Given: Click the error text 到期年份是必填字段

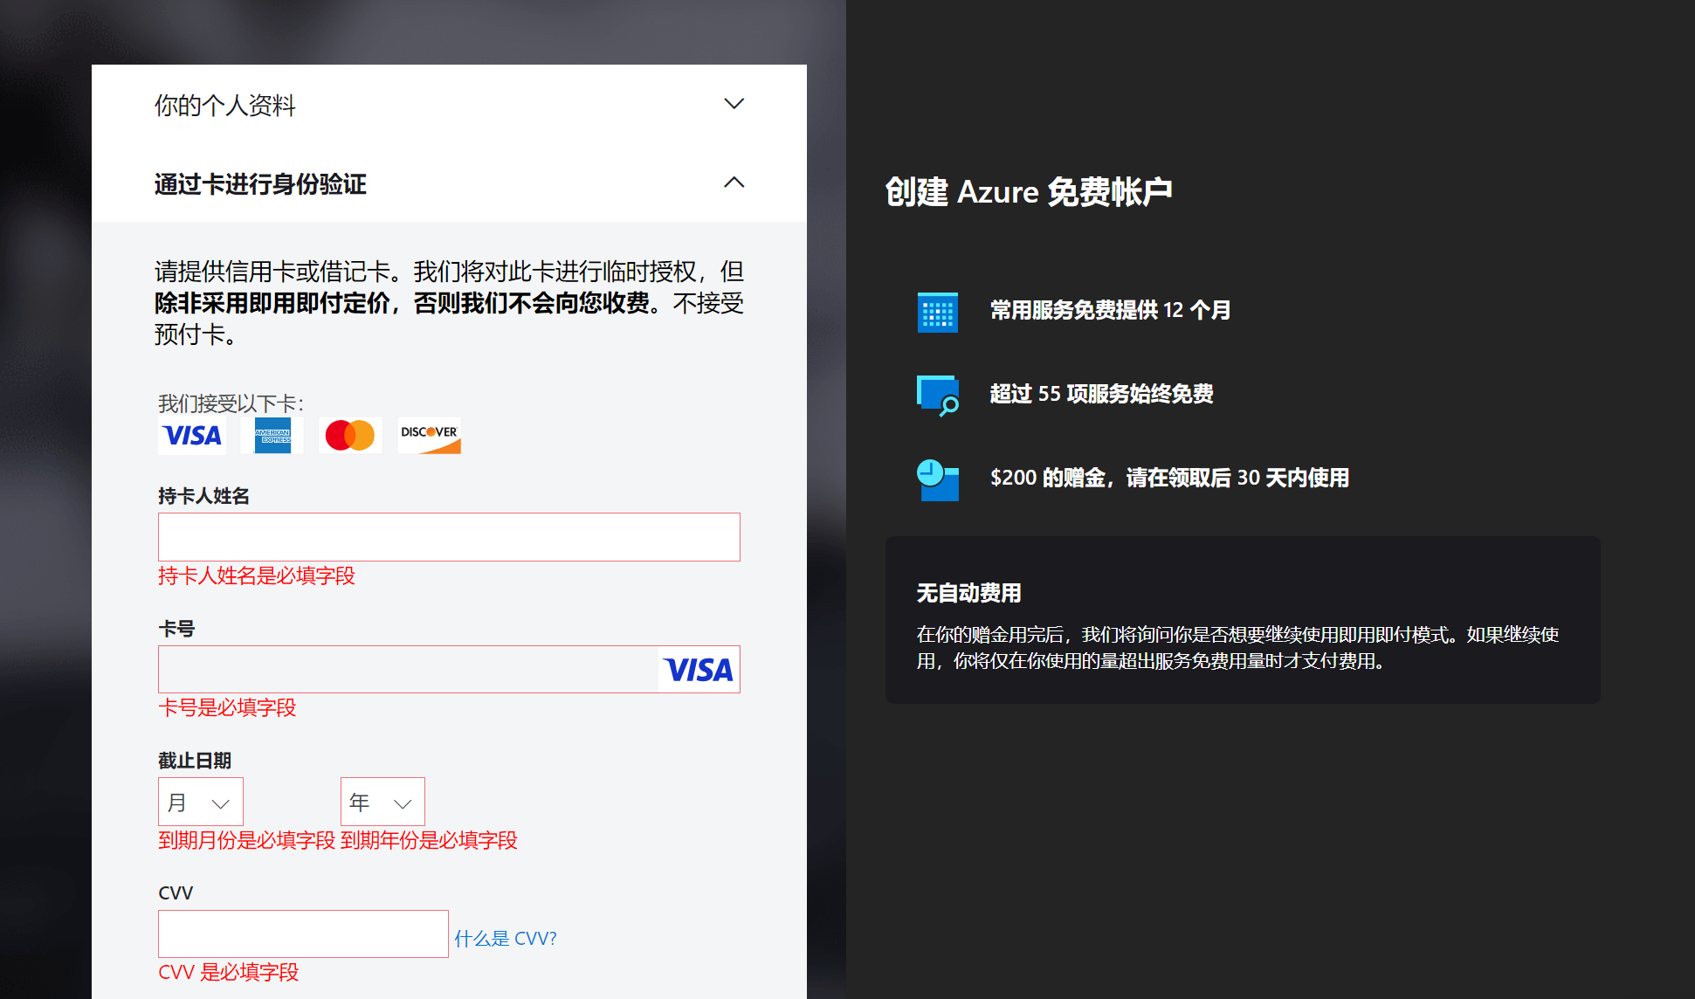Looking at the screenshot, I should (x=429, y=841).
